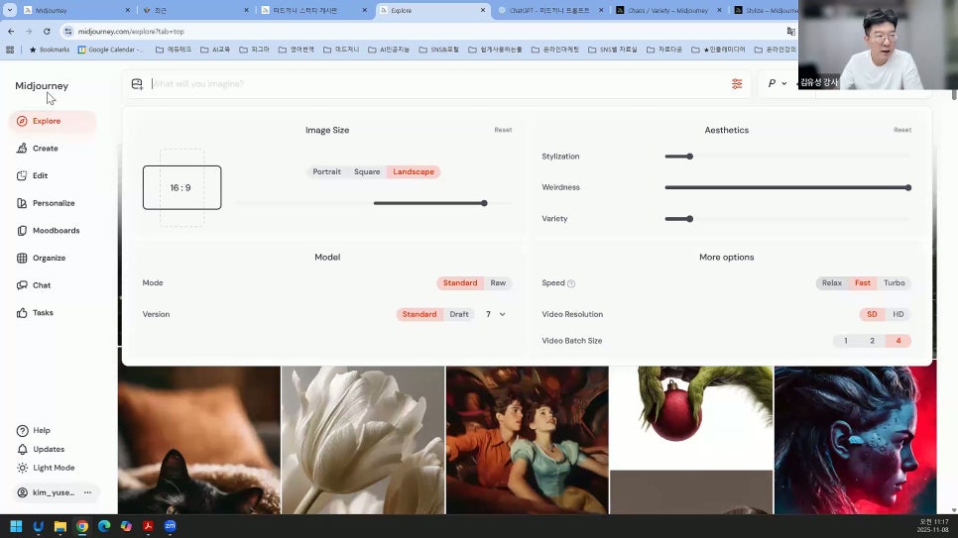Open the white tulip image thumbnail
This screenshot has height=538, width=958.
point(363,440)
